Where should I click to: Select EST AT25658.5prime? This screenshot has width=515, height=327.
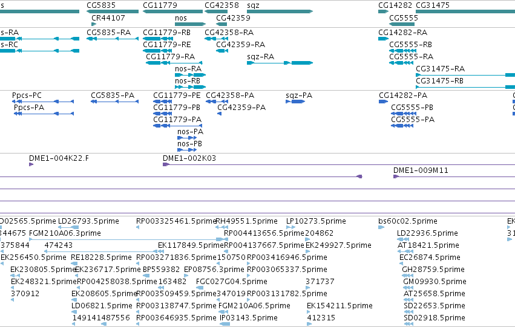tap(408, 300)
